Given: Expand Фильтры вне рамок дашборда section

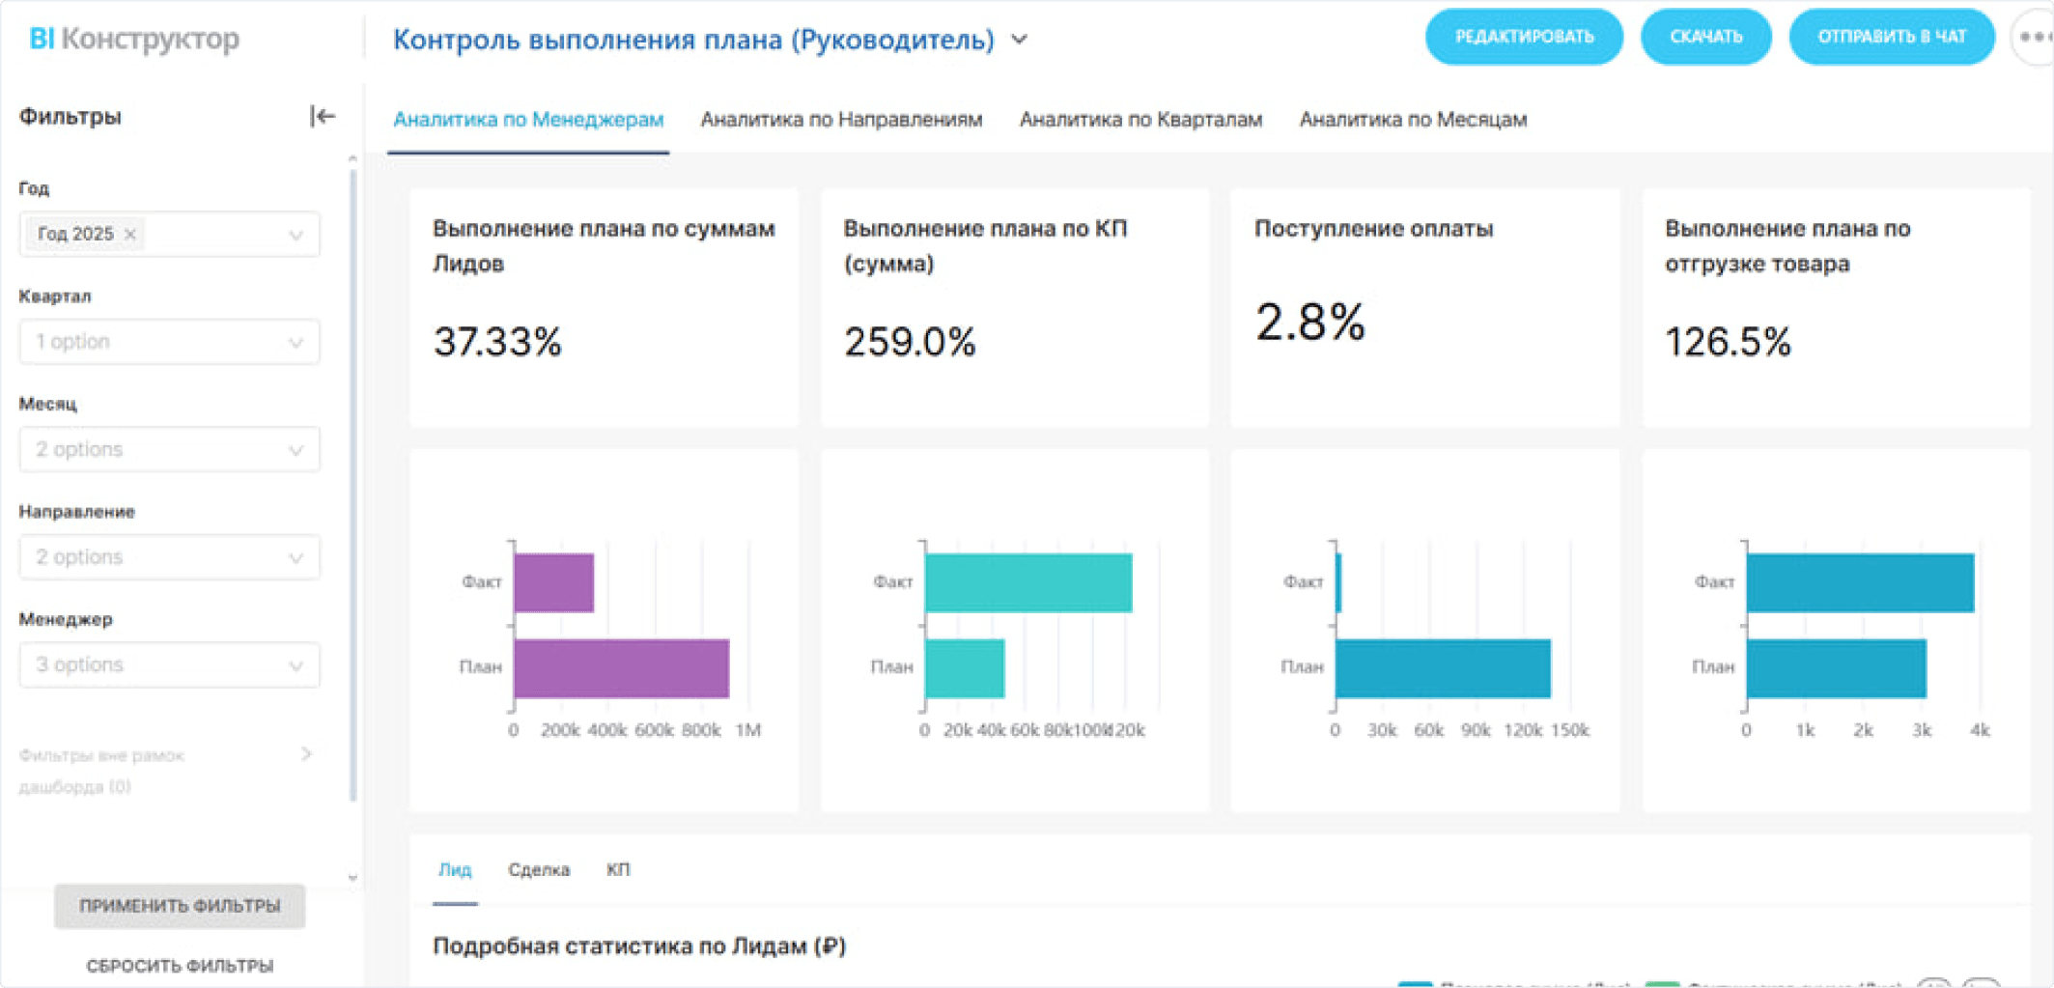Looking at the screenshot, I should coord(306,754).
